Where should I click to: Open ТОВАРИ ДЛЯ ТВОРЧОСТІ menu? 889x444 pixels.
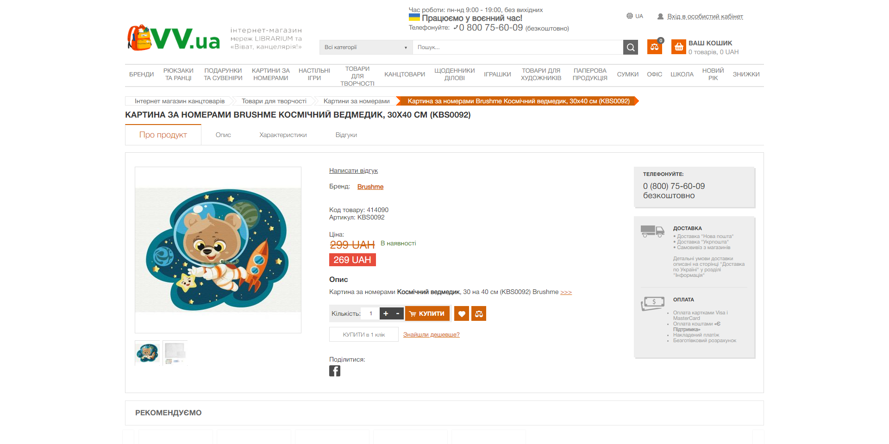coord(357,76)
